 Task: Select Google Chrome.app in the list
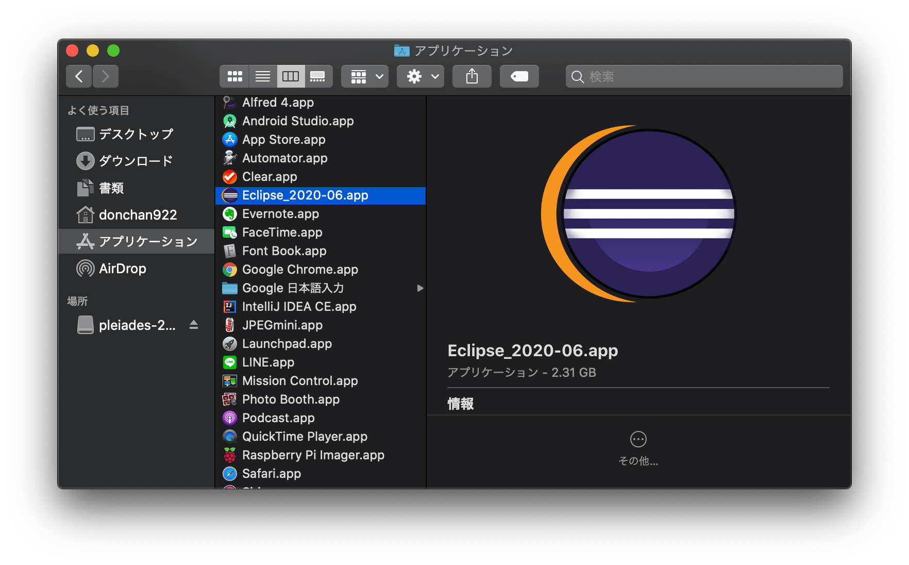(300, 269)
